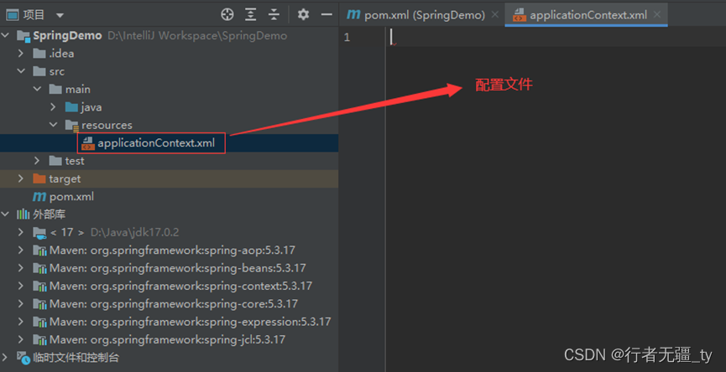Click the blue java source folder icon
Screen dimensions: 726x372
(72, 107)
